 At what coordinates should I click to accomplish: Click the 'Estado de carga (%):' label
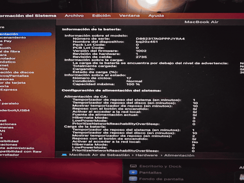(x=95, y=72)
